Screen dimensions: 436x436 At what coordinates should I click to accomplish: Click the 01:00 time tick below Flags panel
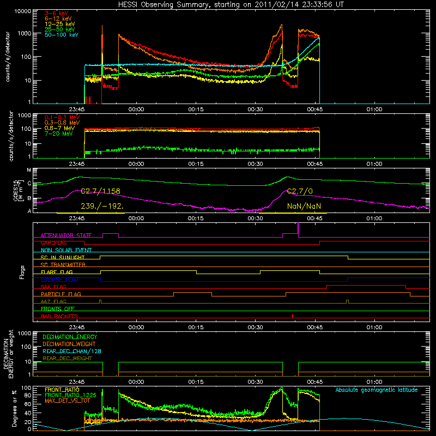[374, 327]
